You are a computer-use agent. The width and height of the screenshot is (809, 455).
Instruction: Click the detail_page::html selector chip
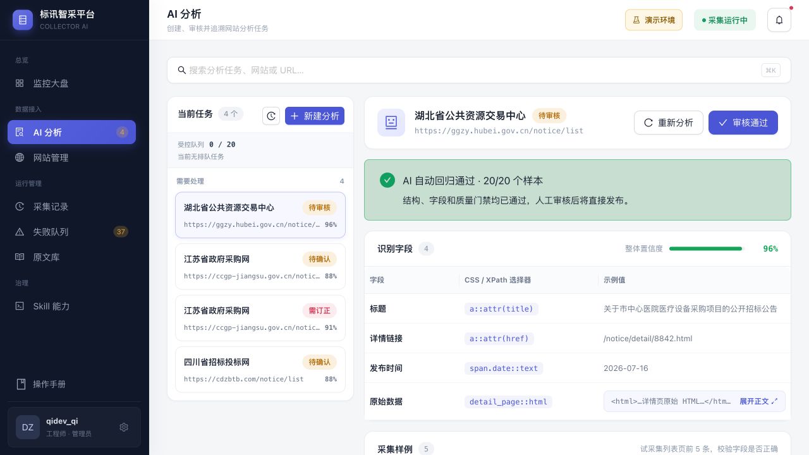click(508, 402)
